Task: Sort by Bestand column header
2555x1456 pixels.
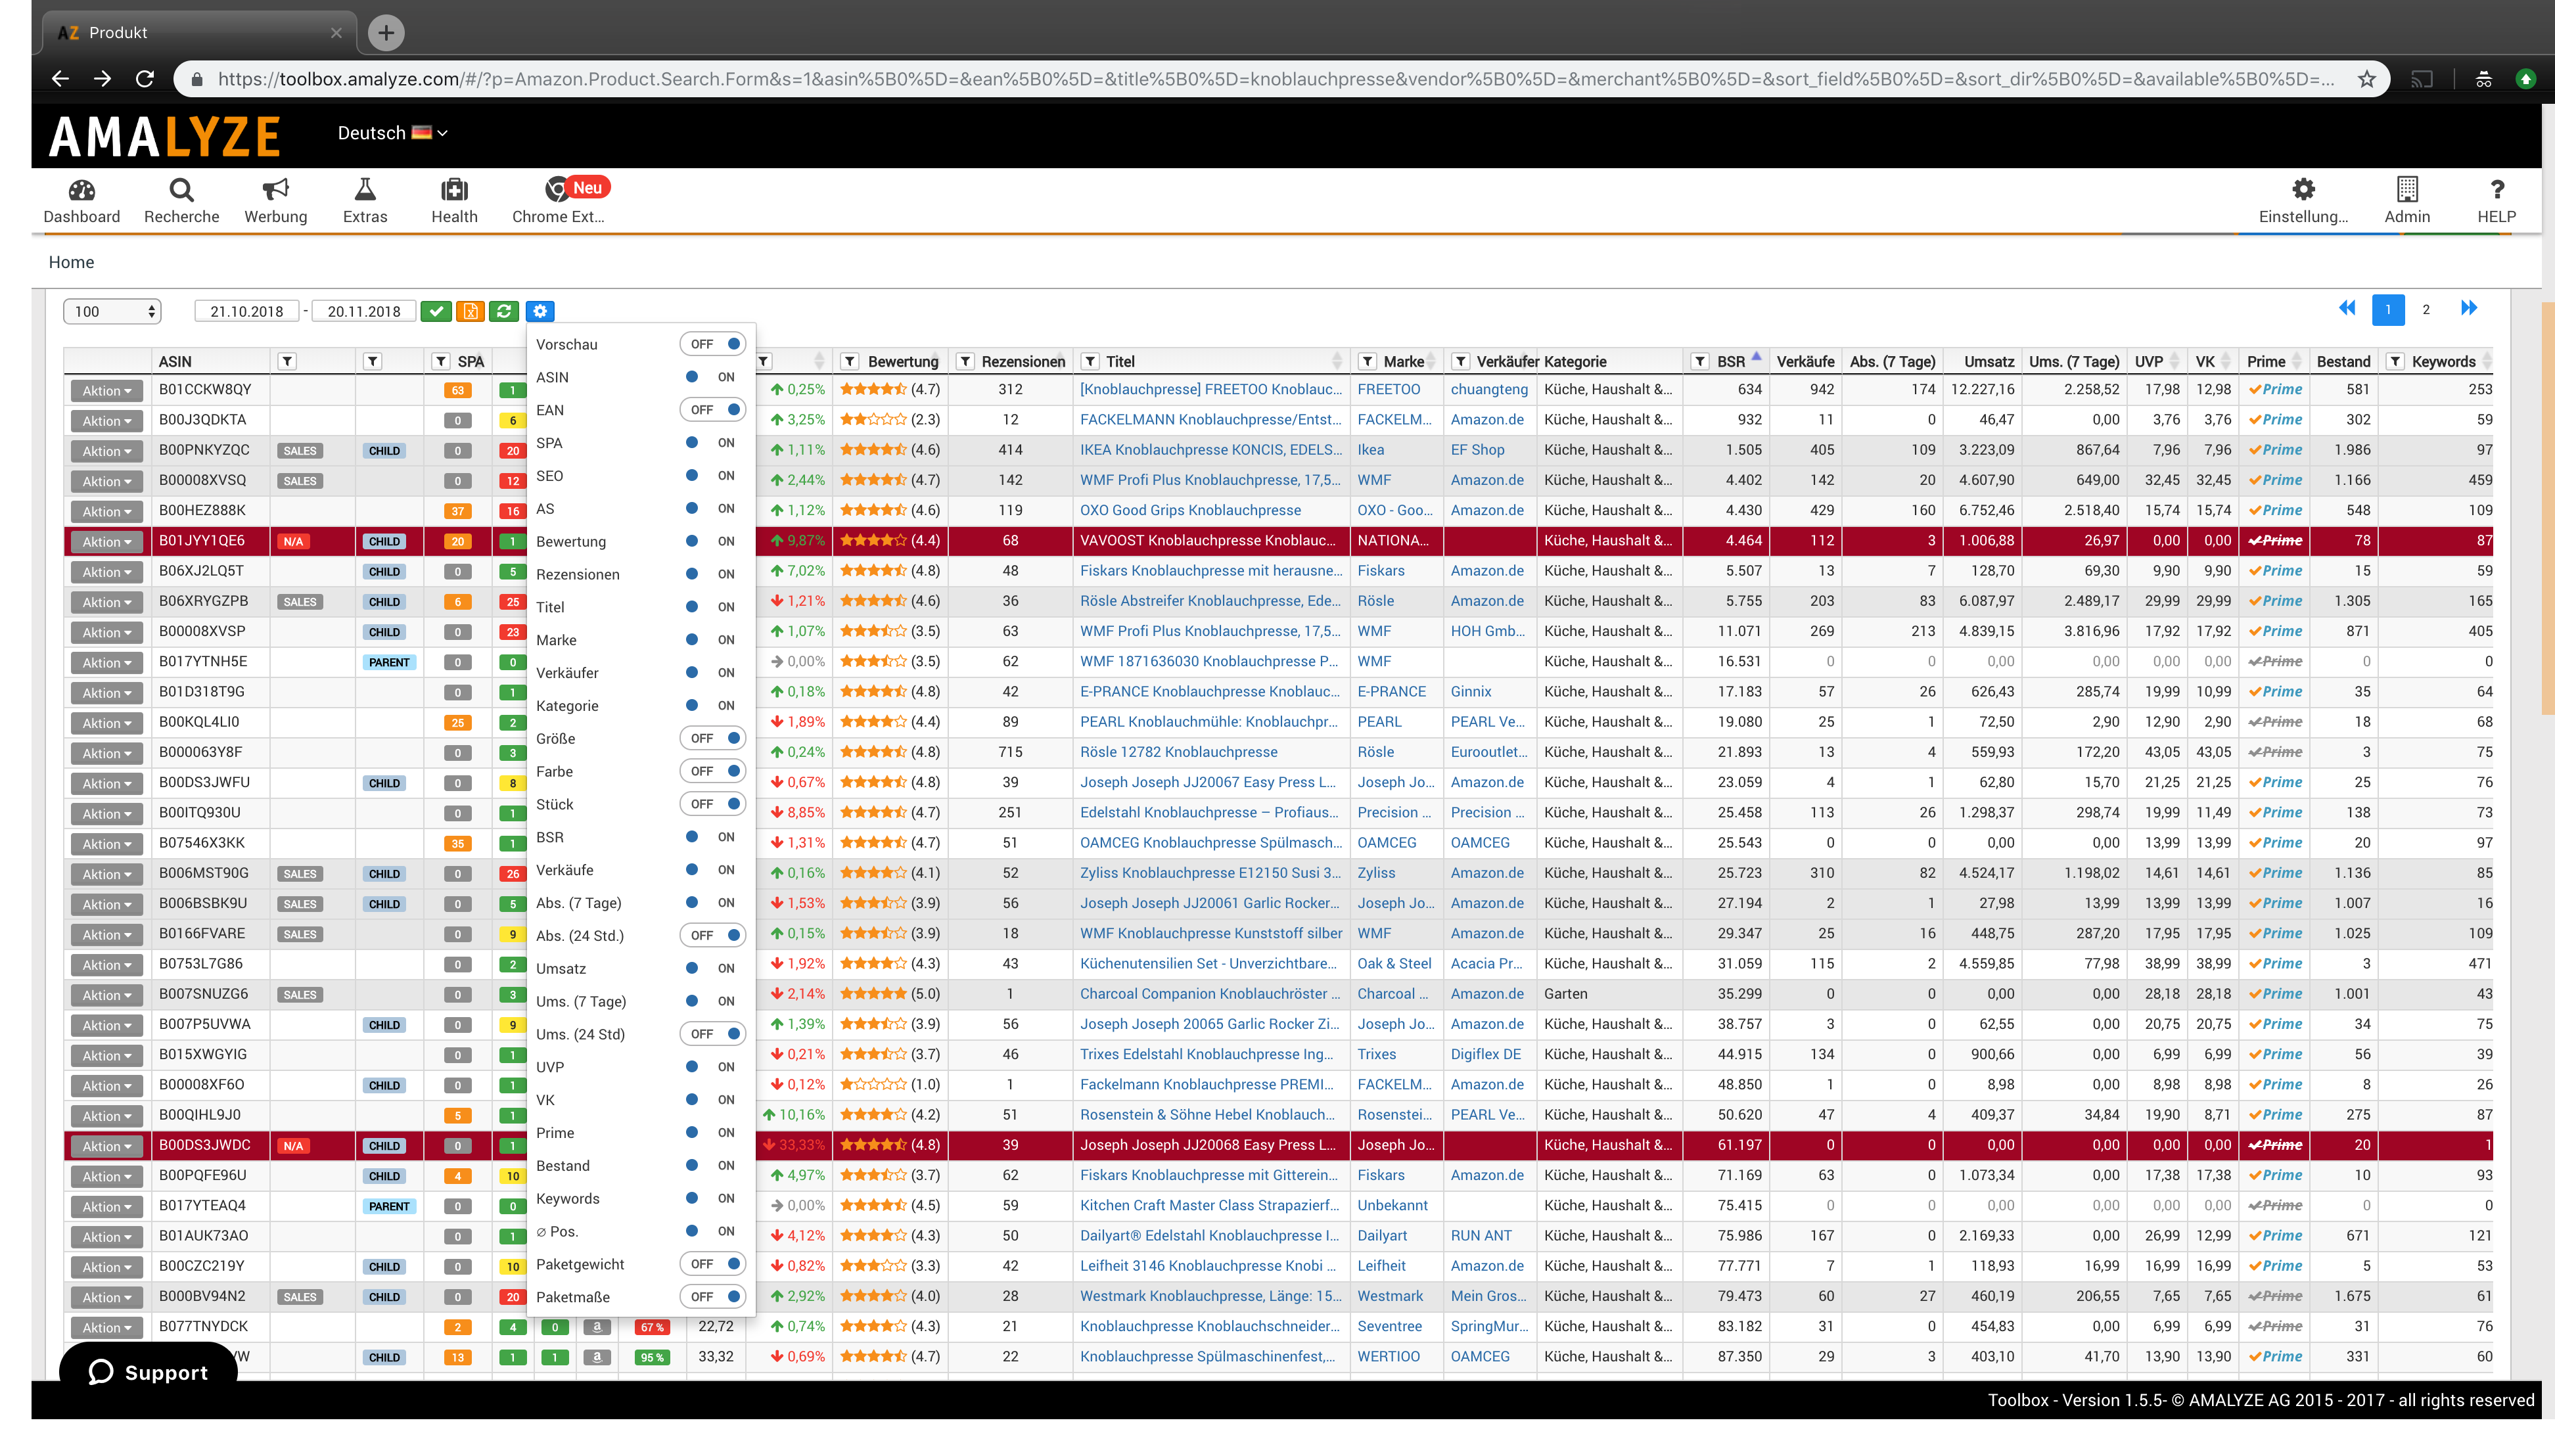Action: pyautogui.click(x=2343, y=361)
